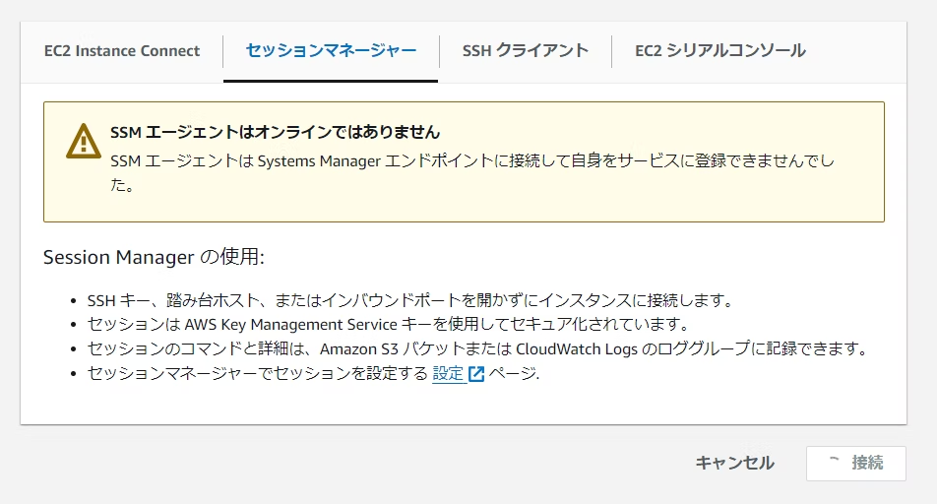Open the 設定 link
This screenshot has height=504, width=937.
(448, 374)
